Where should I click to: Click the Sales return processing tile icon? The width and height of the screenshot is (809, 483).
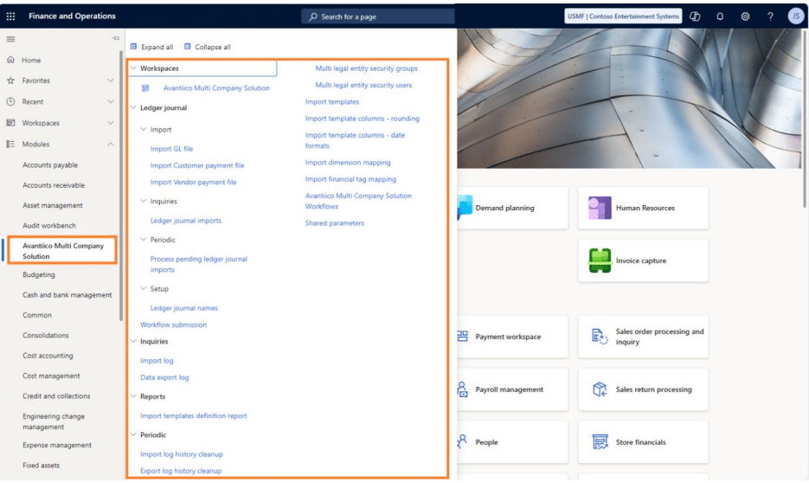[x=600, y=390]
